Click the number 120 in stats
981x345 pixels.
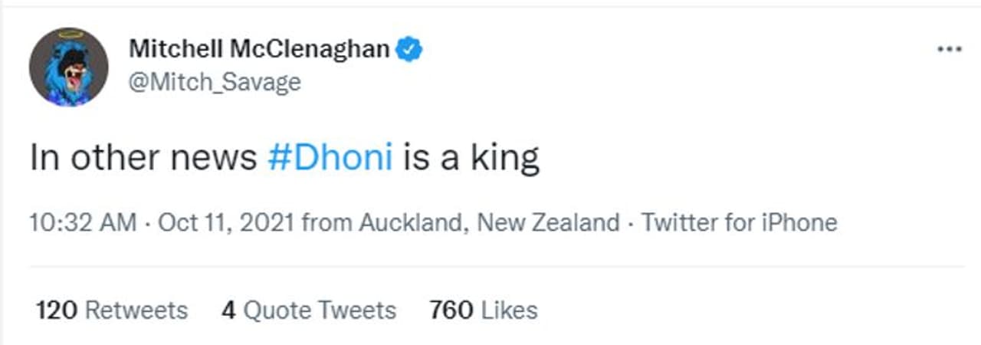pyautogui.click(x=57, y=310)
